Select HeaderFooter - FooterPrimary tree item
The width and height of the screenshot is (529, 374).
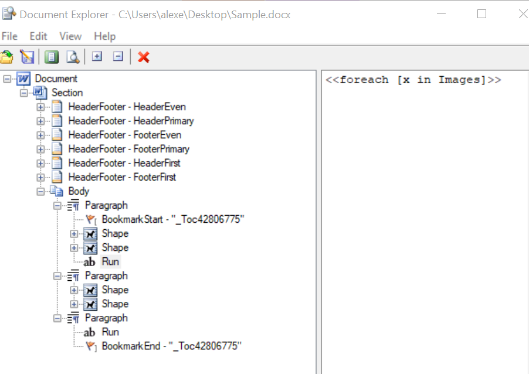(128, 149)
